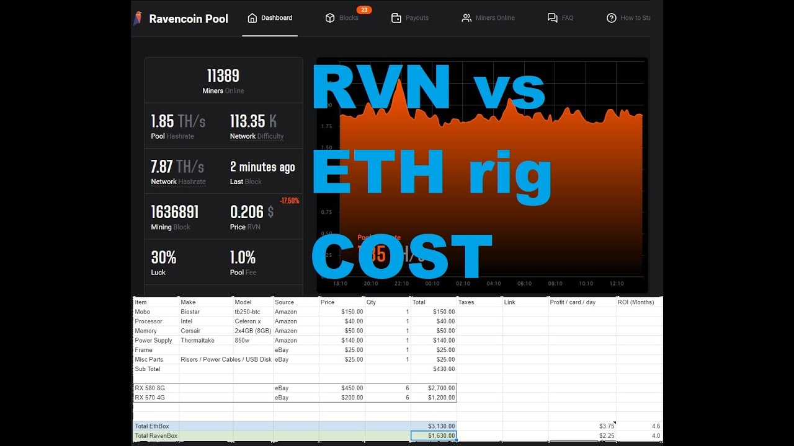The image size is (794, 446).
Task: Click the 1.85 TH/s Pool Hashrate value
Action: pos(178,121)
